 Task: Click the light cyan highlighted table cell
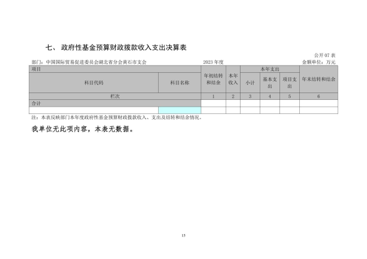(180, 110)
